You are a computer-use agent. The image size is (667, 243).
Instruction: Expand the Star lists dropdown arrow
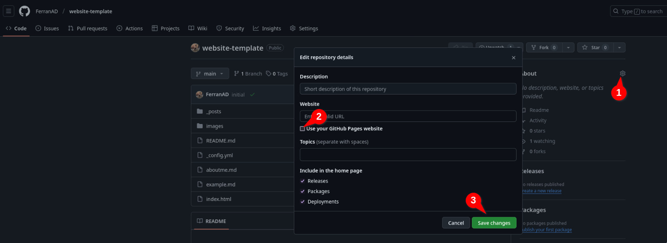point(619,47)
